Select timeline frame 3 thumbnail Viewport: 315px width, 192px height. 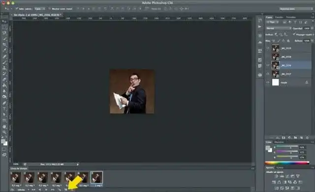pyautogui.click(x=43, y=178)
